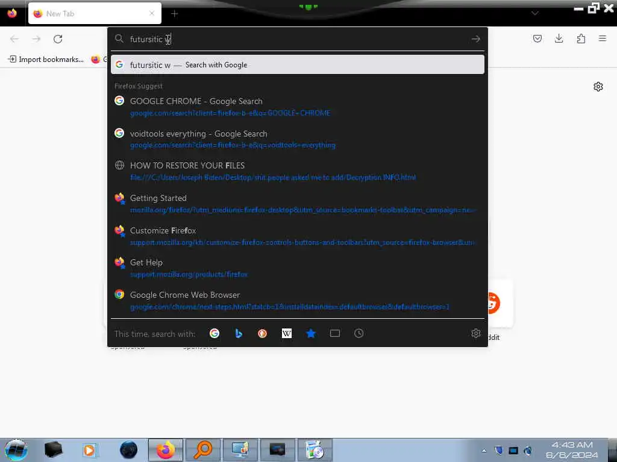Reload the current page
This screenshot has width=617, height=462.
58,38
